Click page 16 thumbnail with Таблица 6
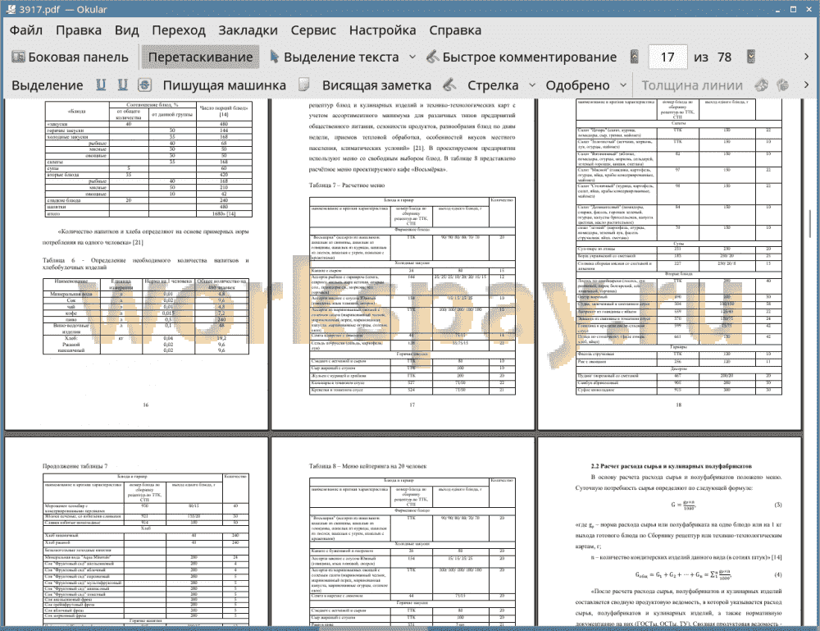Viewport: 820px width, 631px height. click(x=136, y=264)
